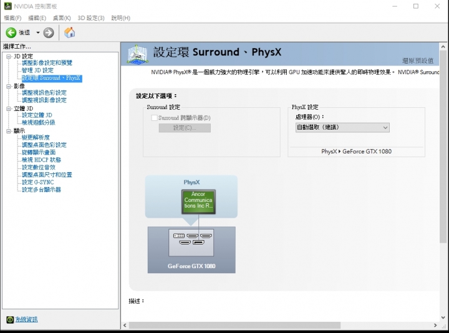Collapse the 顯示 tree node

[9, 131]
